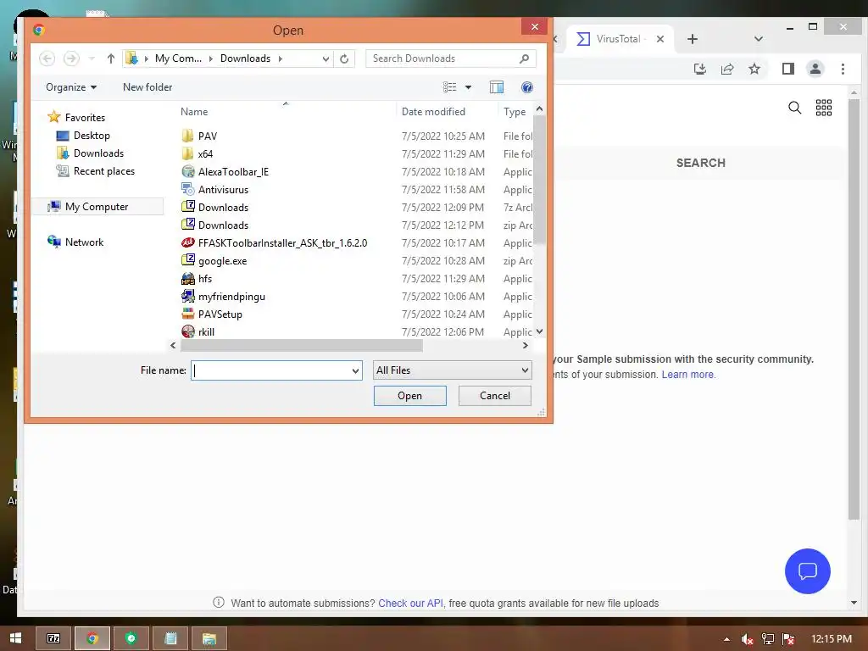
Task: Open the Learn more link
Action: [688, 374]
